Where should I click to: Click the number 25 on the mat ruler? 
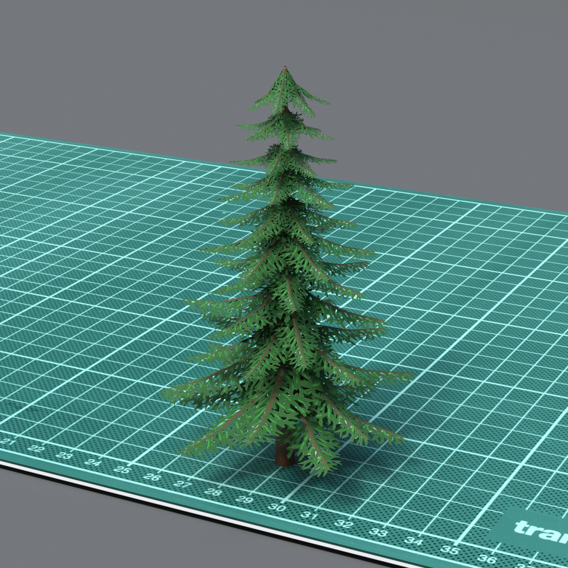(121, 470)
